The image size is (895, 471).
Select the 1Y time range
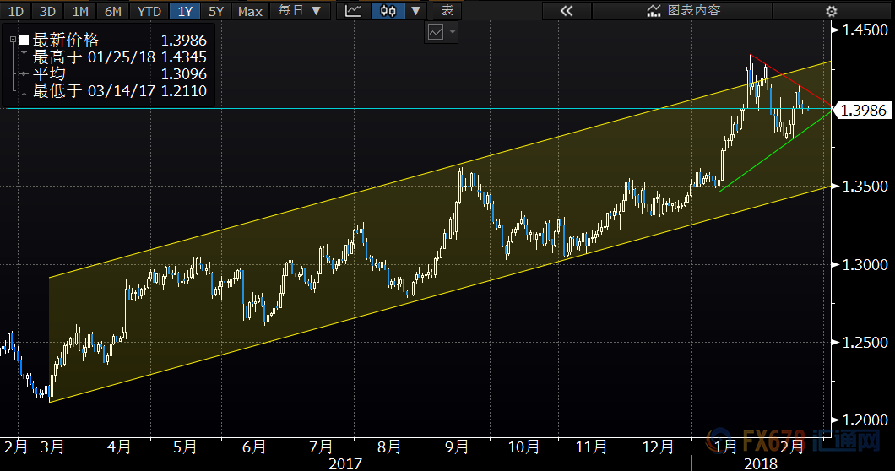[184, 11]
